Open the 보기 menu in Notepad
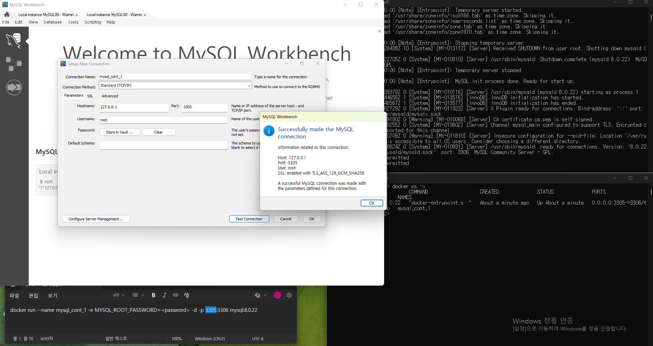This screenshot has height=346, width=653. pos(53,295)
